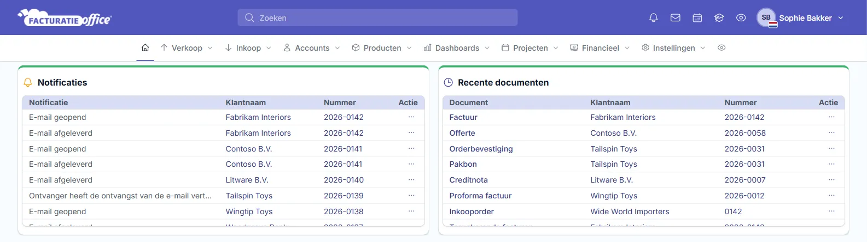Click the Document column header
The image size is (867, 242).
(x=469, y=102)
